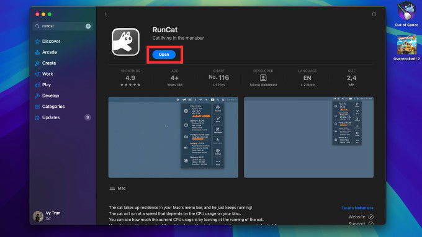Image resolution: width=422 pixels, height=237 pixels.
Task: Click the Play rocket icon
Action: coord(37,85)
